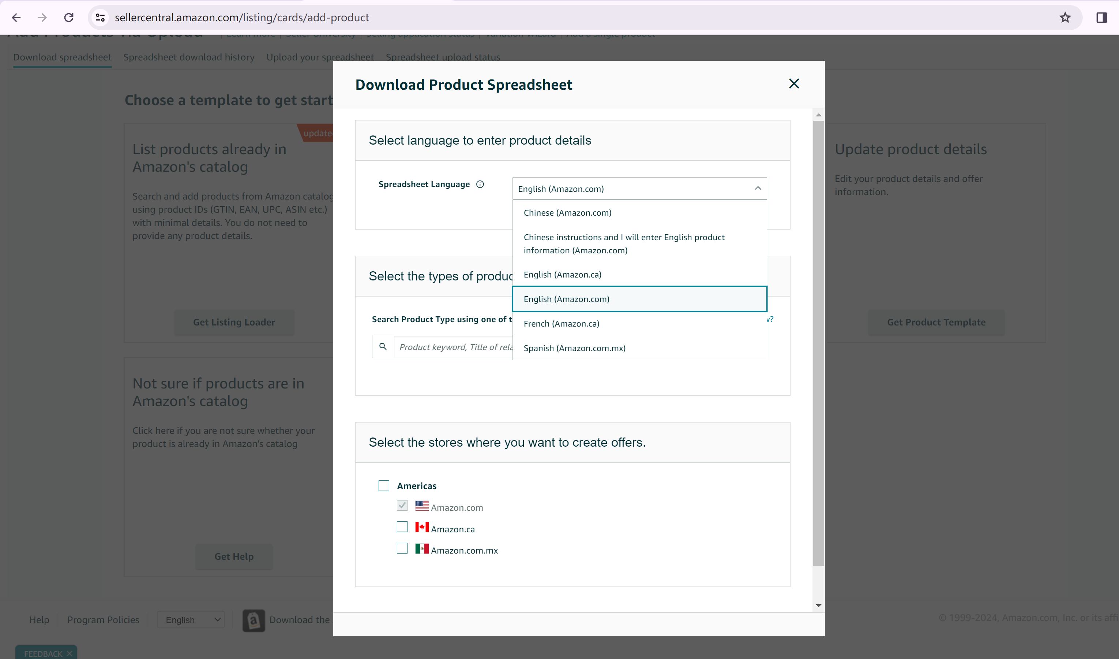Click the Amazon.ca store label
Image resolution: width=1119 pixels, height=659 pixels.
pyautogui.click(x=453, y=529)
